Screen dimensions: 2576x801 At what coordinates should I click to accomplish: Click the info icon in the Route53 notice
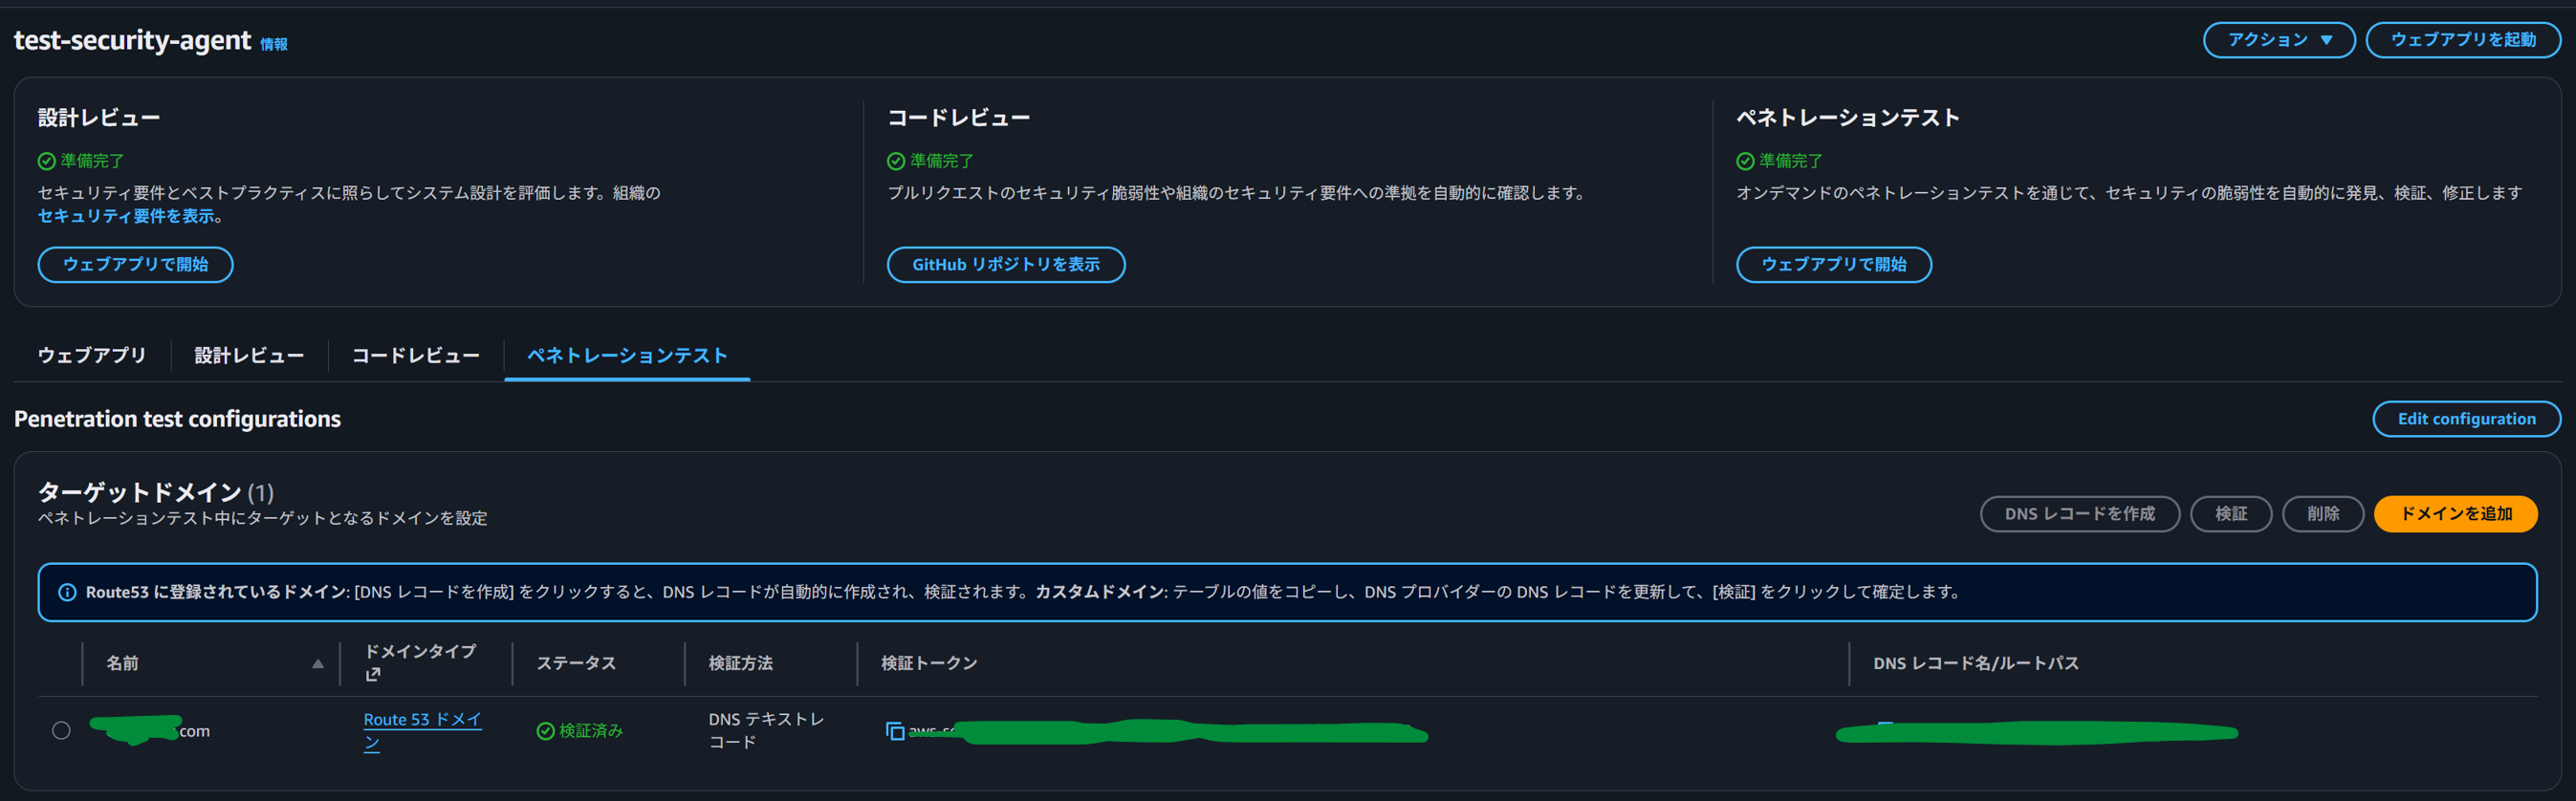click(67, 592)
